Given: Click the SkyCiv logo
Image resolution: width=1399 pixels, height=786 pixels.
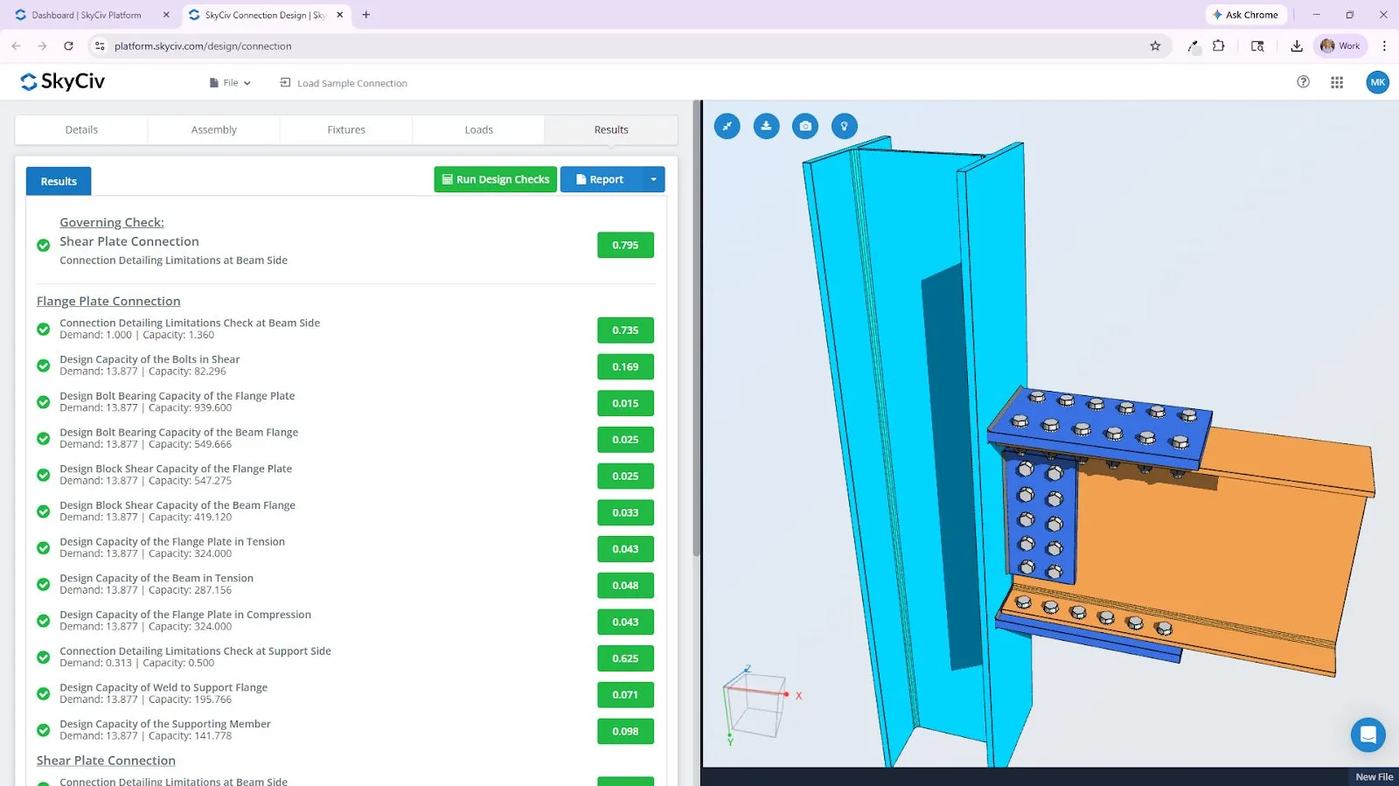Looking at the screenshot, I should tap(63, 82).
